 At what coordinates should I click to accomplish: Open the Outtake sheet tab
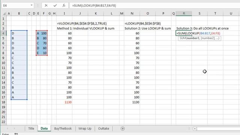coord(103,129)
